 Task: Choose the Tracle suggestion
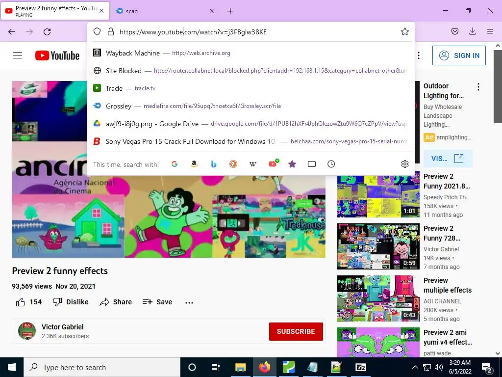251,88
